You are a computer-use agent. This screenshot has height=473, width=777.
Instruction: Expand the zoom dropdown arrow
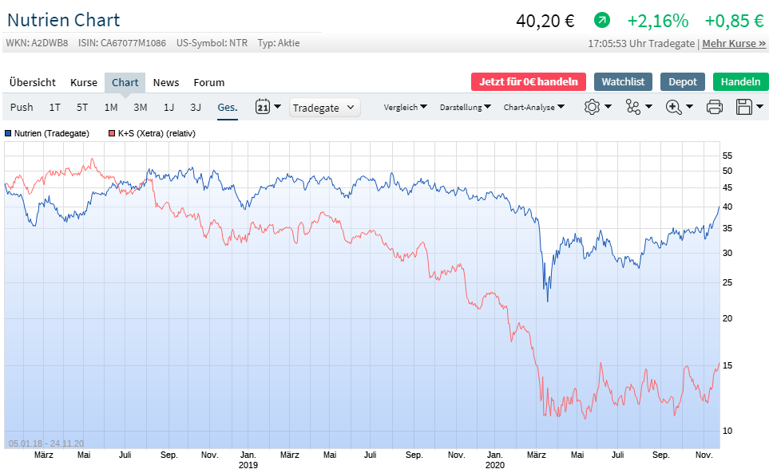[689, 106]
